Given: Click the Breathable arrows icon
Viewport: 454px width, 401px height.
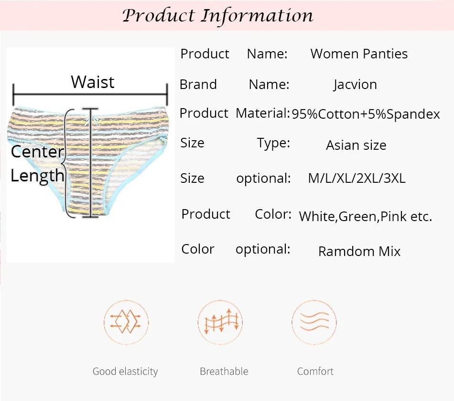Looking at the screenshot, I should [220, 322].
